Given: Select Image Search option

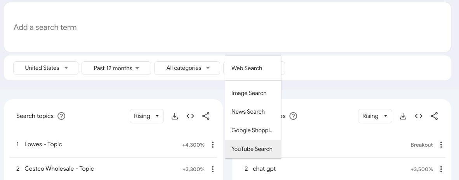Looking at the screenshot, I should click(x=253, y=93).
